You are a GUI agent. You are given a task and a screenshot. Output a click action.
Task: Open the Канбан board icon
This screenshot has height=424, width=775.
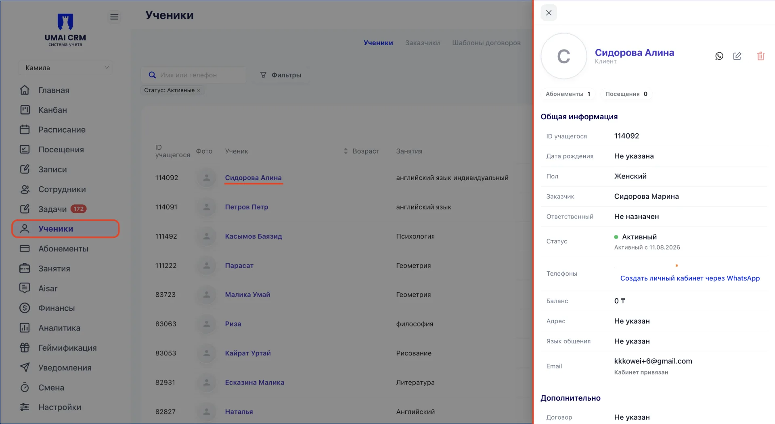coord(25,110)
